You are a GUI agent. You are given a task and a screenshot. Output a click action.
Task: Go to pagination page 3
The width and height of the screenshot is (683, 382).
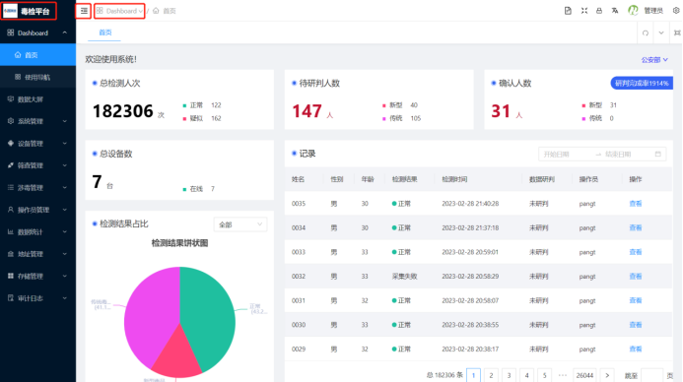[509, 375]
